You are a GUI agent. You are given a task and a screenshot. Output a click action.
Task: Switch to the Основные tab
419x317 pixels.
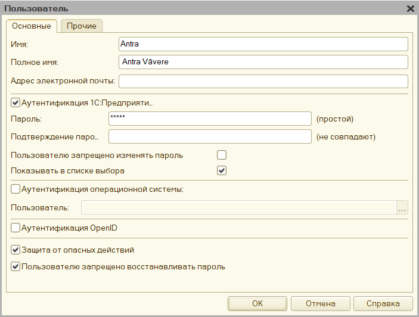point(32,26)
